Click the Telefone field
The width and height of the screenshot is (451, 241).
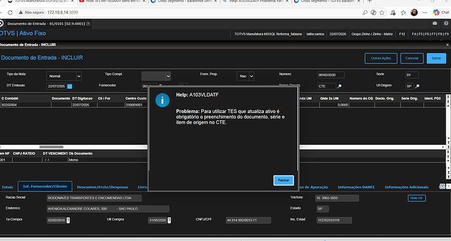click(337, 198)
